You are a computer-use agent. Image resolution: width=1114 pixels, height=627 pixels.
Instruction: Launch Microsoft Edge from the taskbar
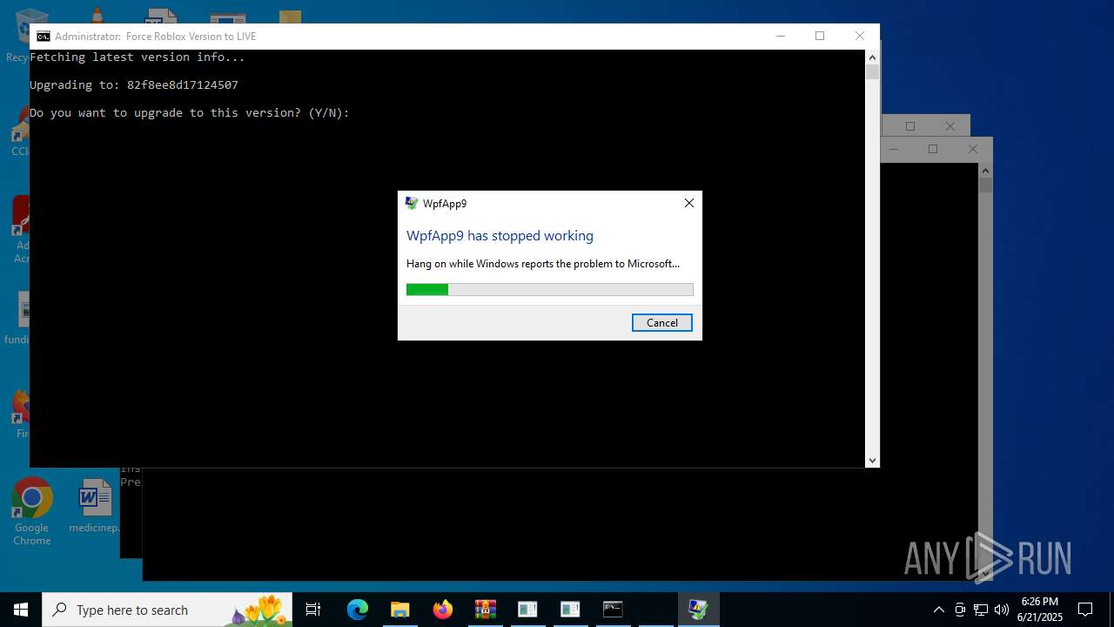tap(358, 610)
